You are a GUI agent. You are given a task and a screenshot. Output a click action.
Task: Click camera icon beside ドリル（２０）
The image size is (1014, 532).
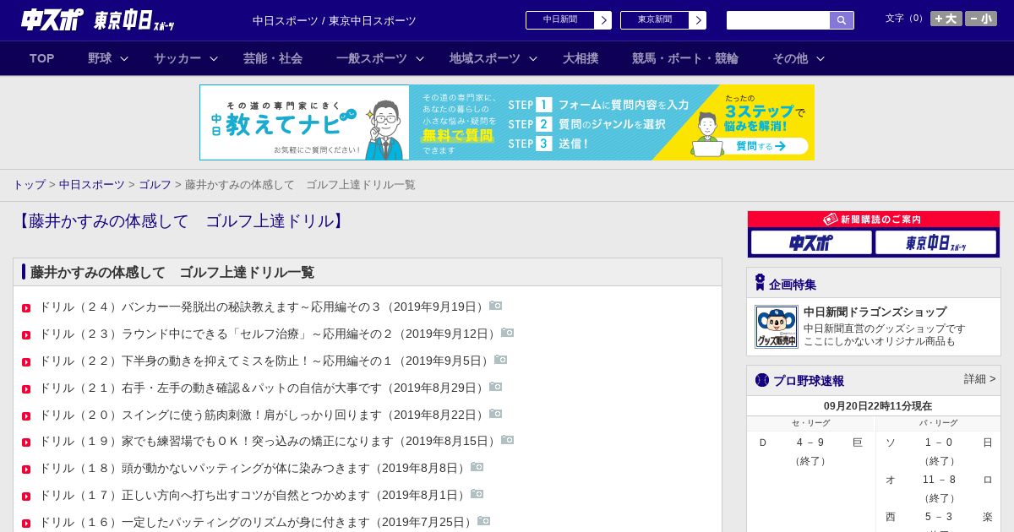coord(496,414)
